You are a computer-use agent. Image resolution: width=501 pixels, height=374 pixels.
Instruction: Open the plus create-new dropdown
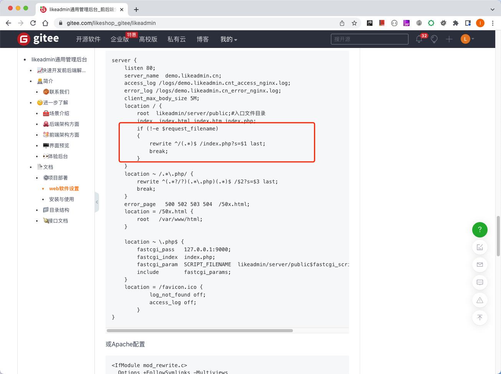pos(449,39)
